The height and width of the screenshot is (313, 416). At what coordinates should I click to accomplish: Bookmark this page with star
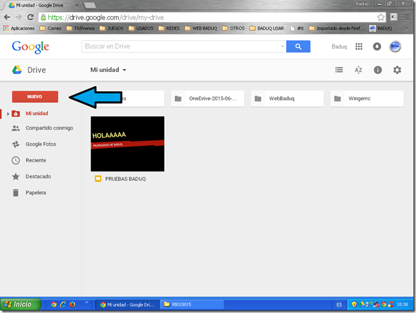(x=380, y=17)
